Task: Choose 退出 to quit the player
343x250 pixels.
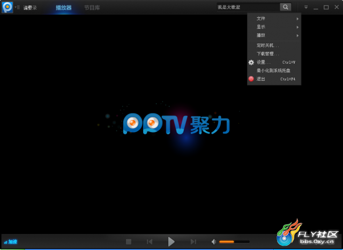Action: (274, 79)
